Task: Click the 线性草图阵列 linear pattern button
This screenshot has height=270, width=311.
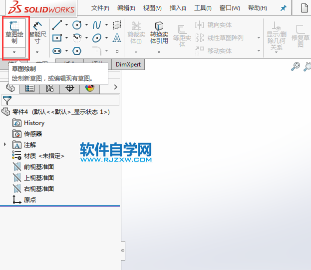Action: 219,37
